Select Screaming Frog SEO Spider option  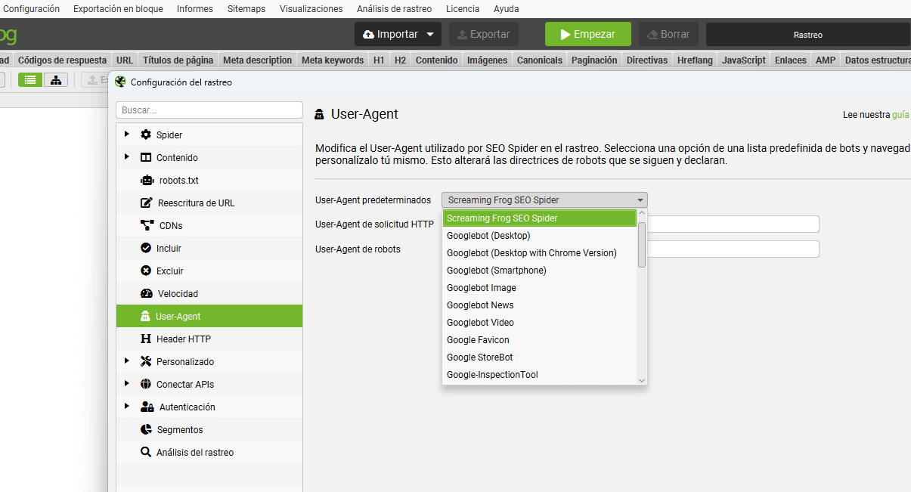[540, 218]
